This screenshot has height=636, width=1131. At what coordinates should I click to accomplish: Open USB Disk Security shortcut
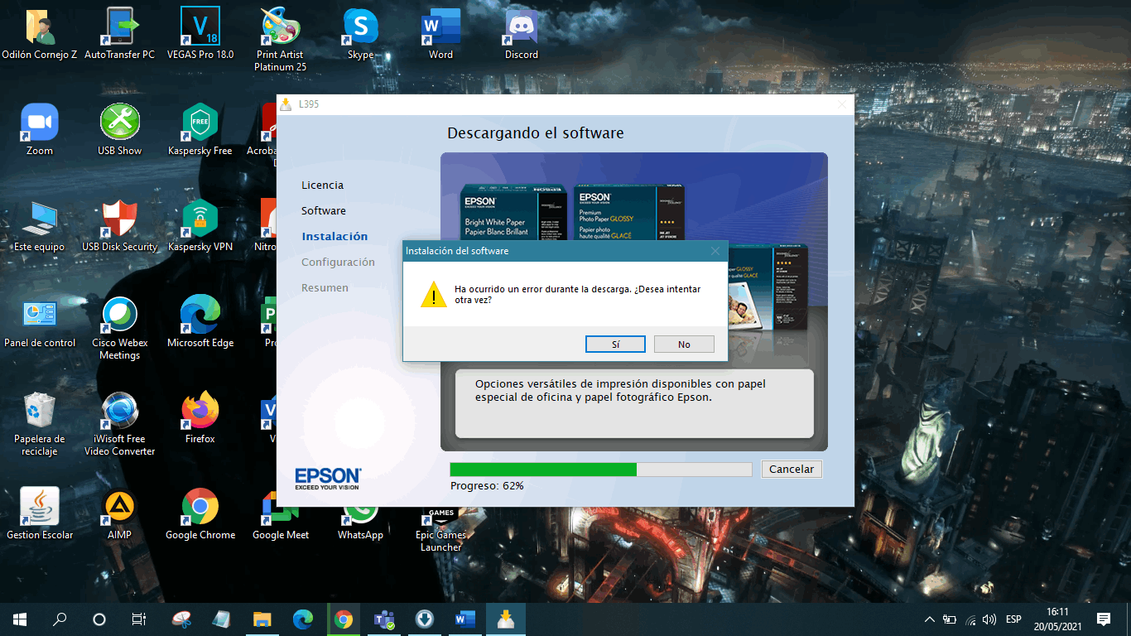tap(119, 227)
